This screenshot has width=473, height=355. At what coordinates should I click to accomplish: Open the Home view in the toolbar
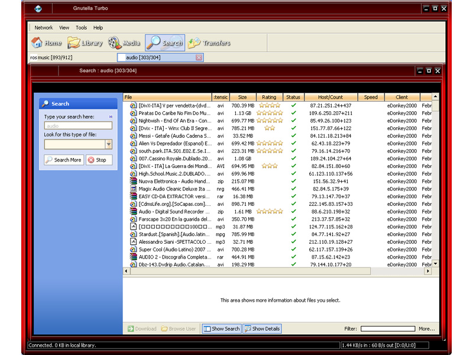coord(46,43)
